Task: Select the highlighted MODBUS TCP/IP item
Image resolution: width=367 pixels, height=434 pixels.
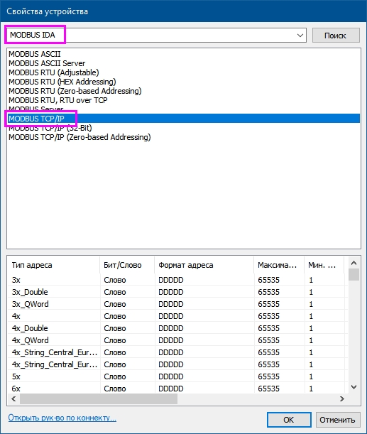Action: pyautogui.click(x=184, y=119)
